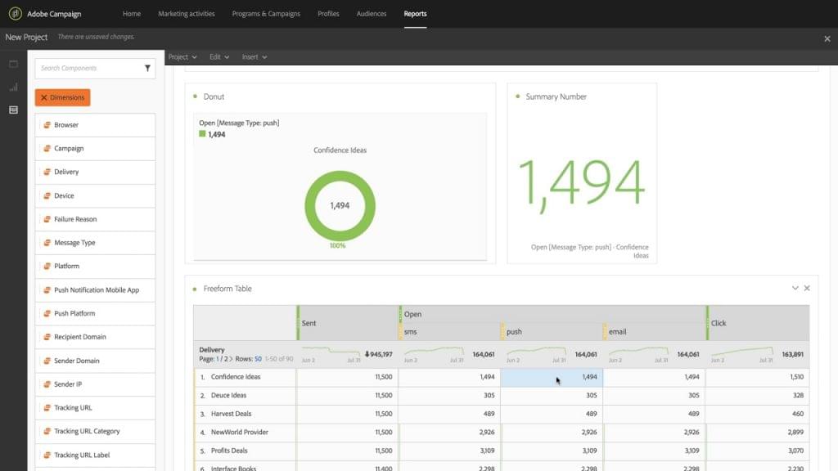Go to next page of Delivery table

pos(231,359)
